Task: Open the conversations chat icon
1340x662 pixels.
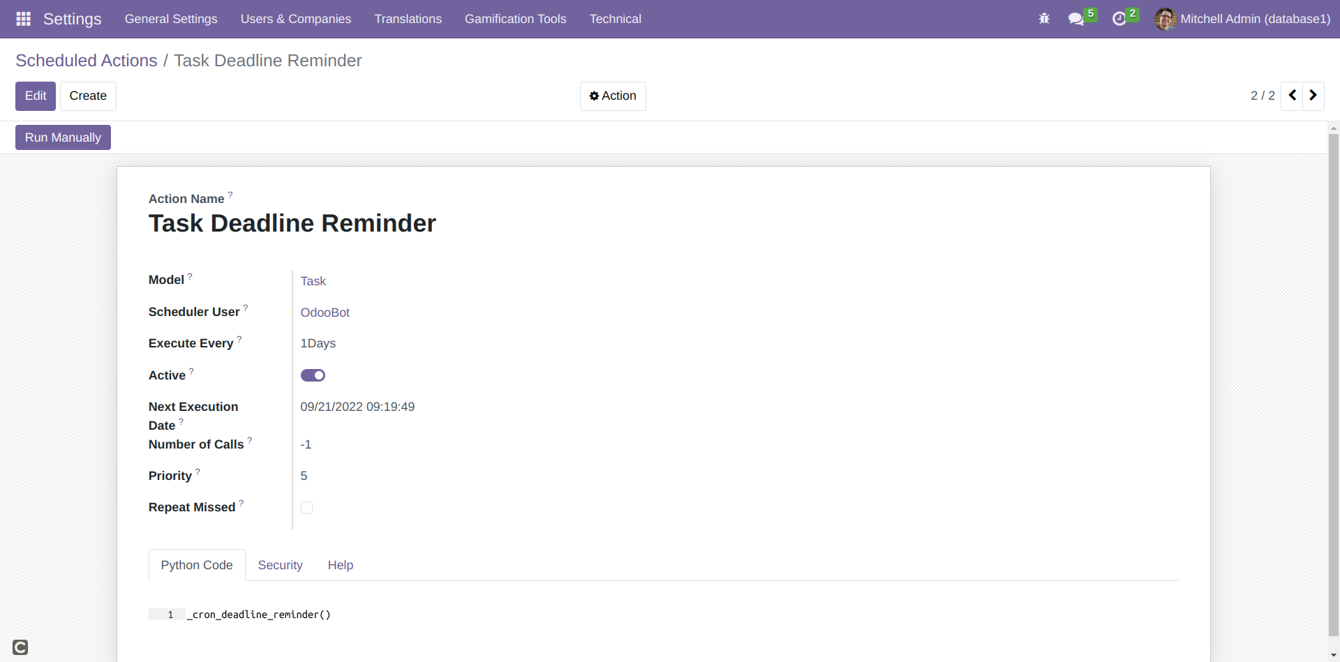Action: pos(1076,19)
